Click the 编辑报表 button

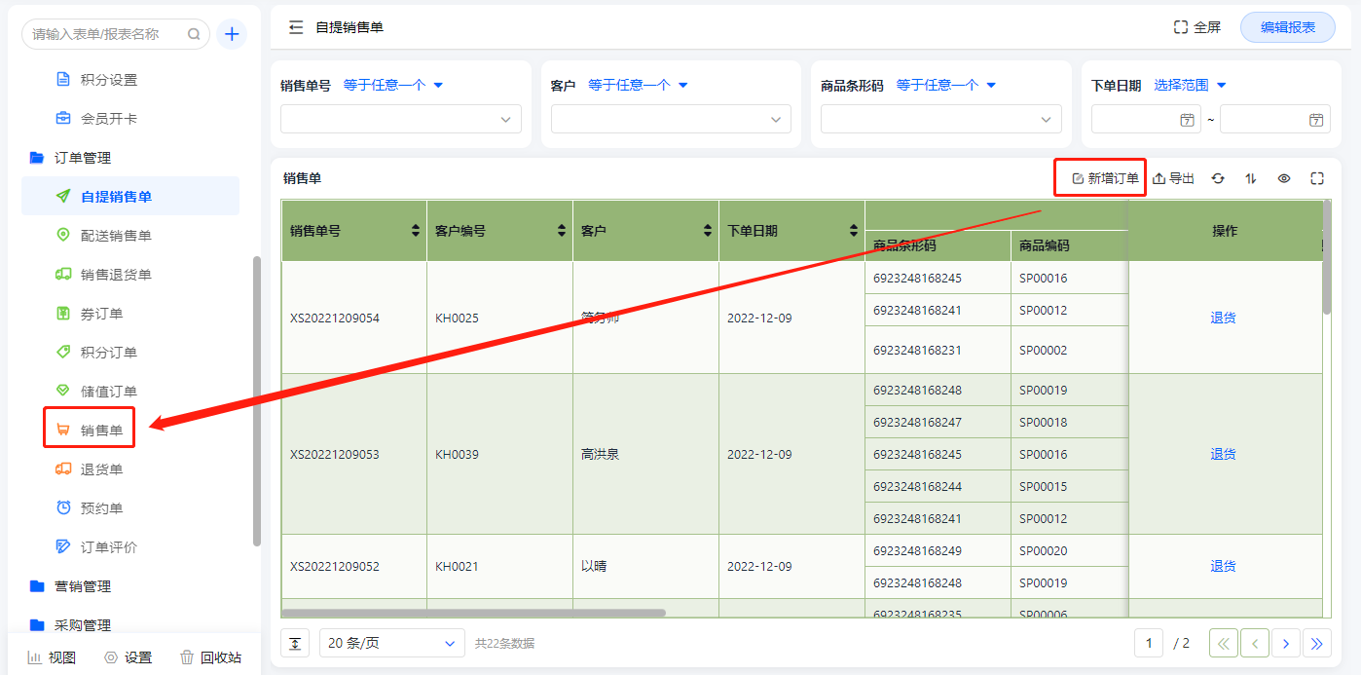(1287, 27)
